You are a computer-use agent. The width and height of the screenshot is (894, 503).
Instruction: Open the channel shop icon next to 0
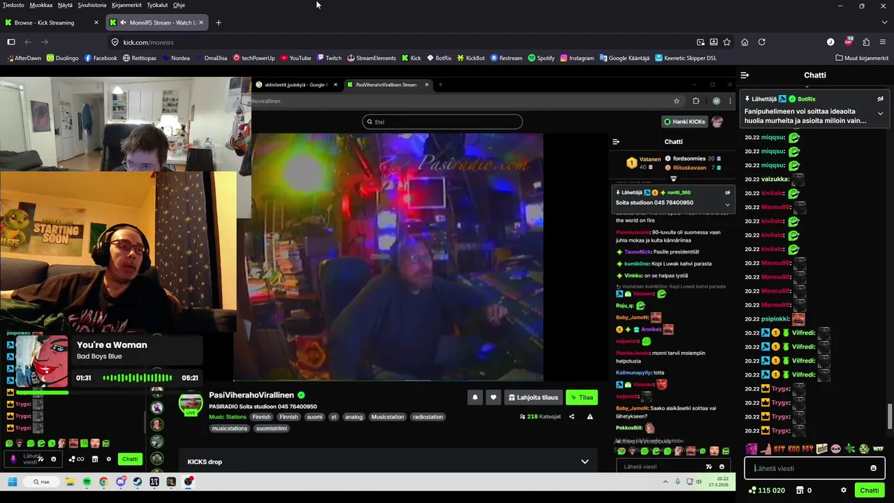click(800, 490)
